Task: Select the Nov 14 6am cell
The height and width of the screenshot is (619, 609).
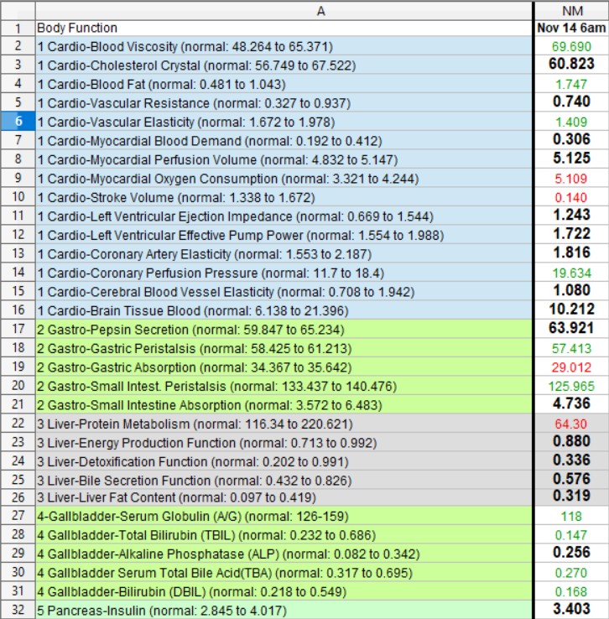Action: [x=571, y=28]
